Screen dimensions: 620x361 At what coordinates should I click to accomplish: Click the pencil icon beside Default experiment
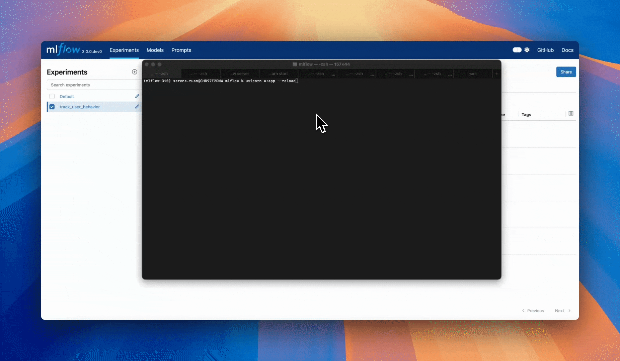(137, 96)
